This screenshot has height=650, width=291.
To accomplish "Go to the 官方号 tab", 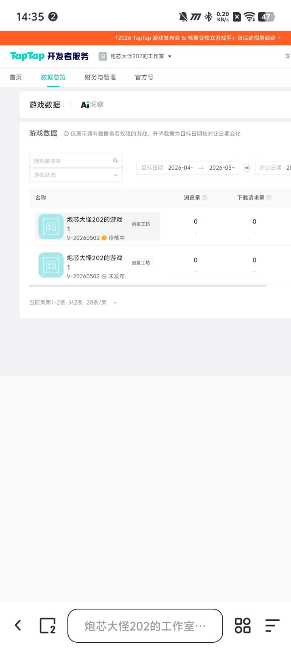I will (x=144, y=77).
